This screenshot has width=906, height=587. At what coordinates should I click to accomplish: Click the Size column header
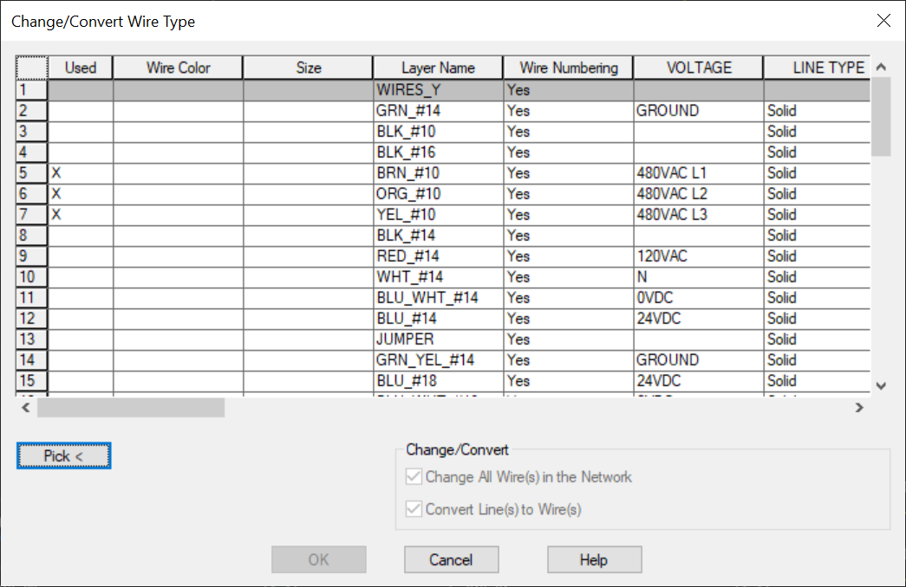point(308,67)
